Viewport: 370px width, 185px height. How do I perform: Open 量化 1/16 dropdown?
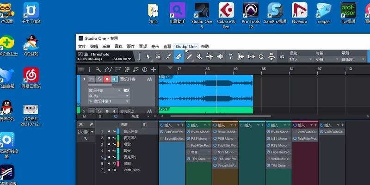tap(301, 59)
